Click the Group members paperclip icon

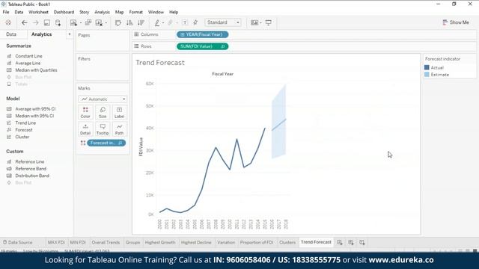tap(171, 22)
